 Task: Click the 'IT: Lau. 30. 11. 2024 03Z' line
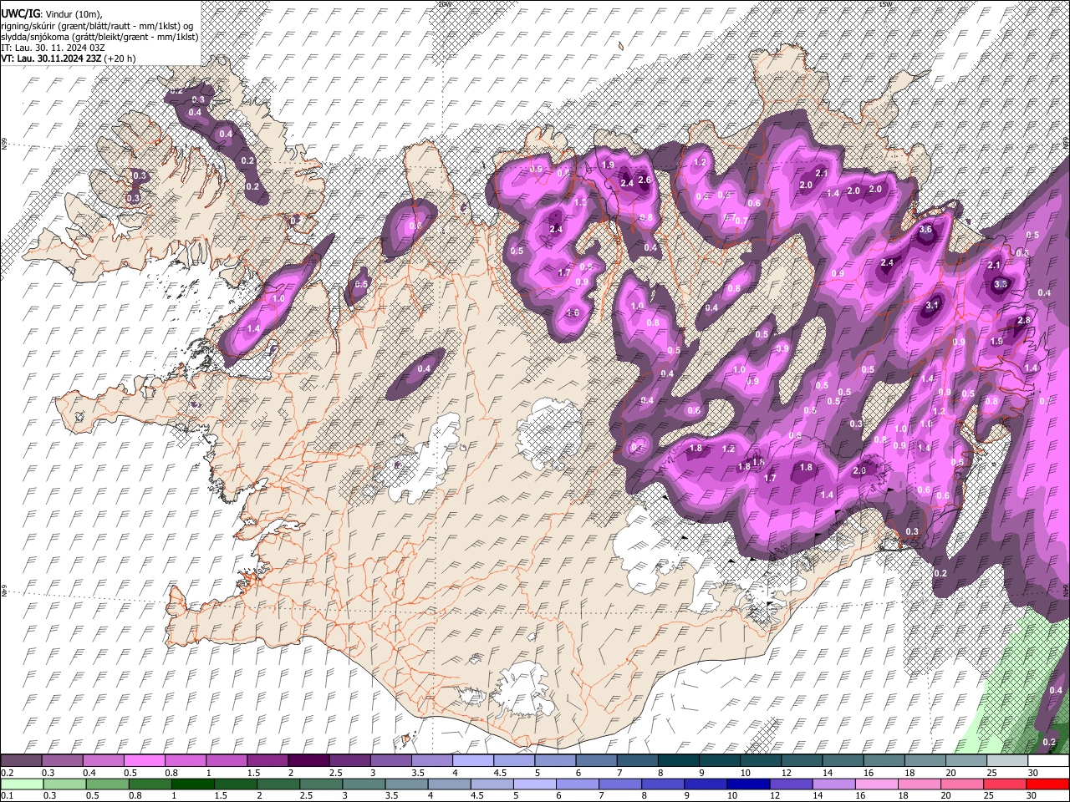click(53, 48)
